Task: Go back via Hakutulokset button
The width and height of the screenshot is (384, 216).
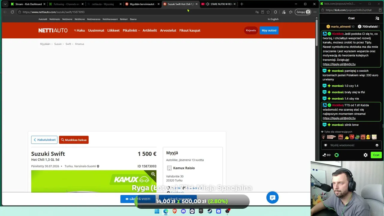Action: pyautogui.click(x=44, y=140)
